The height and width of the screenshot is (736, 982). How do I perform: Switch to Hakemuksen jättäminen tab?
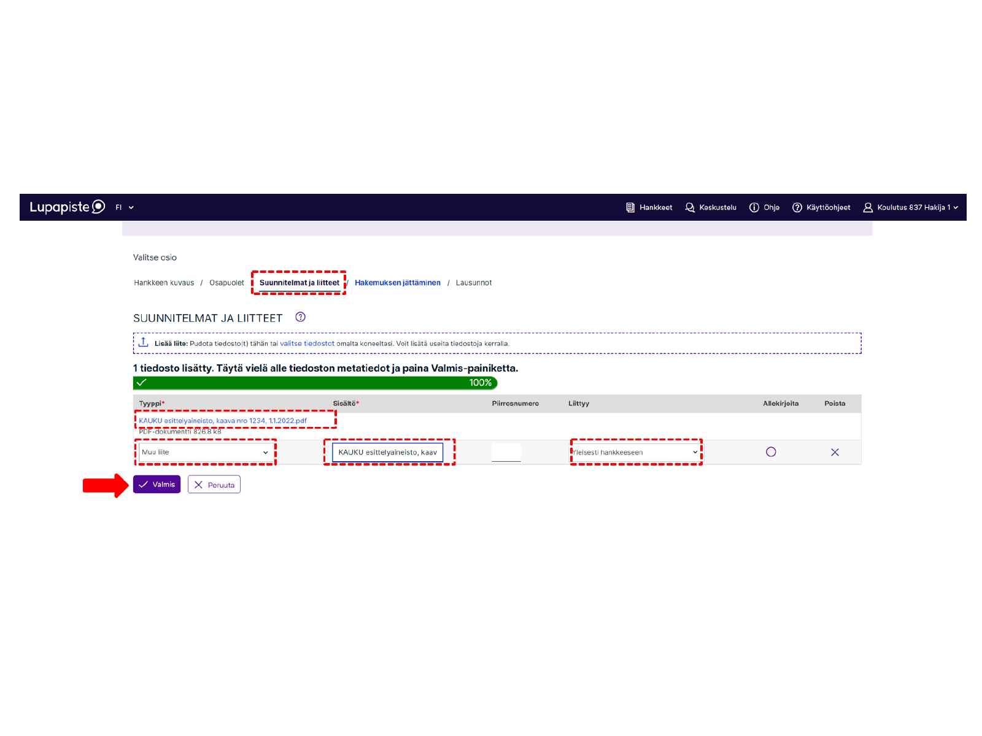click(x=397, y=283)
